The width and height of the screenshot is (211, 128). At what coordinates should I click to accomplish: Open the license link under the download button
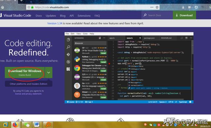[x=18, y=94]
